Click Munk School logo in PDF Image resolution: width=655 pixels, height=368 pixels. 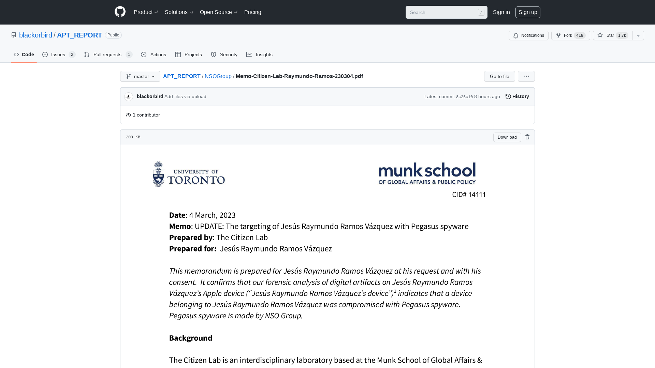point(427,173)
